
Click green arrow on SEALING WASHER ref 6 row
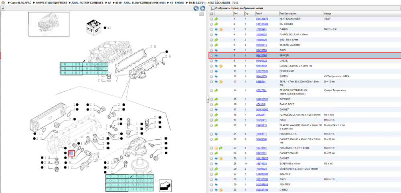pyautogui.click(x=216, y=45)
